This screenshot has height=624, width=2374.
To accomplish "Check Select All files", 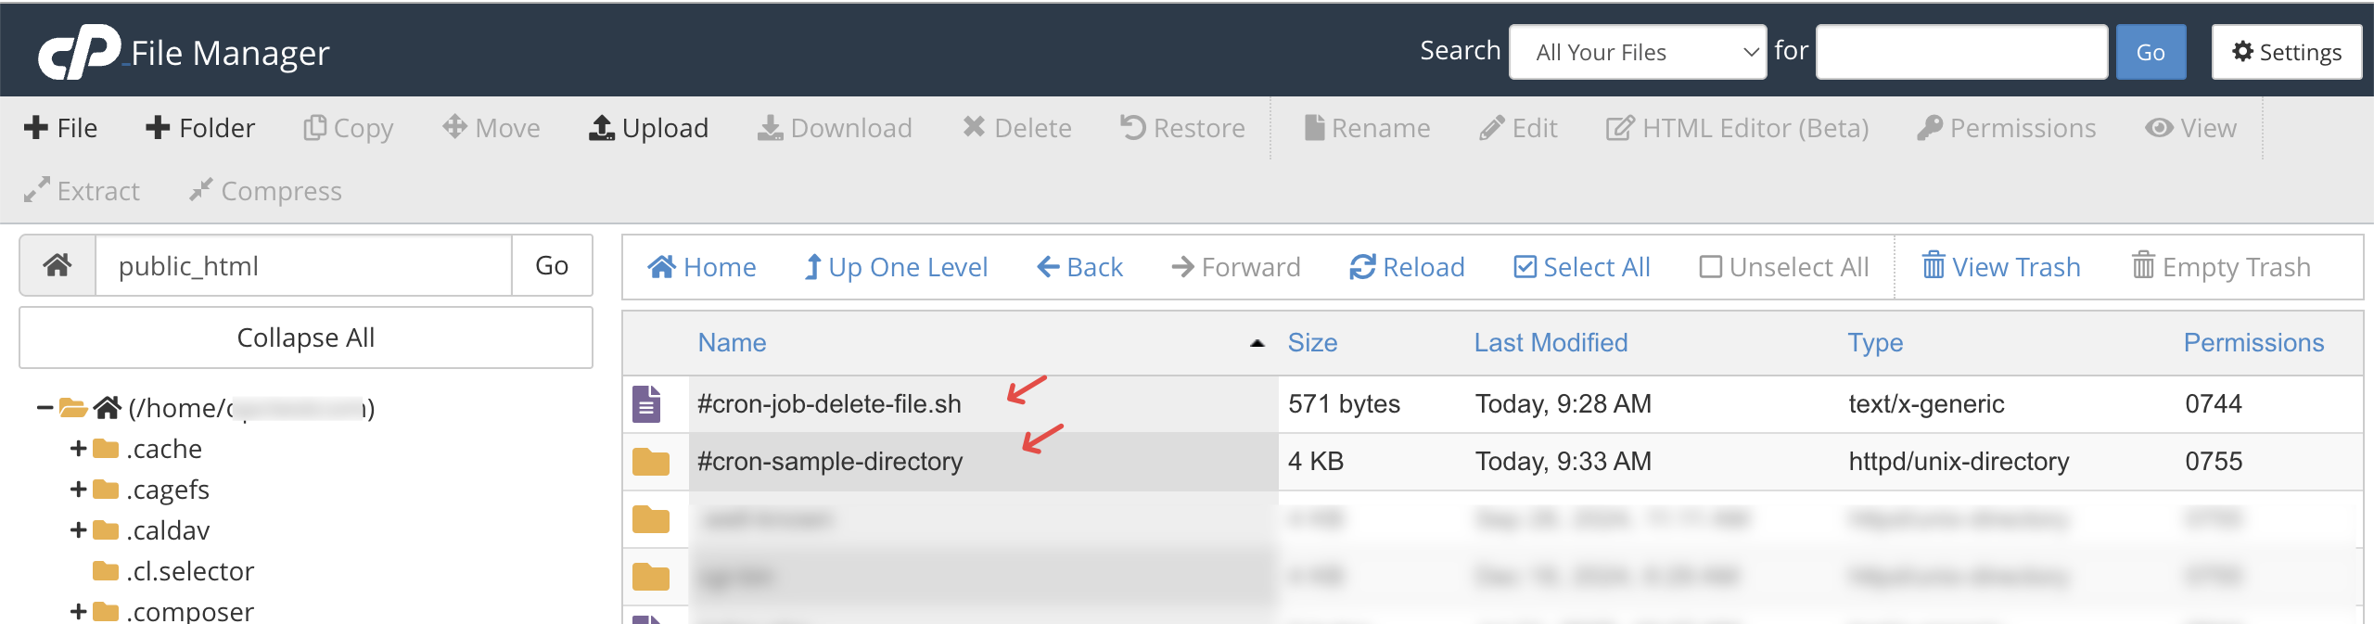I will click(1525, 267).
